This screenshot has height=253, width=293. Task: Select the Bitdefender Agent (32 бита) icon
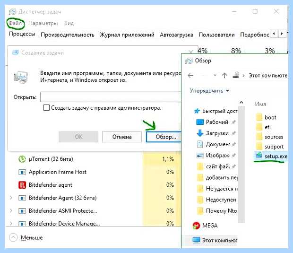(22, 198)
